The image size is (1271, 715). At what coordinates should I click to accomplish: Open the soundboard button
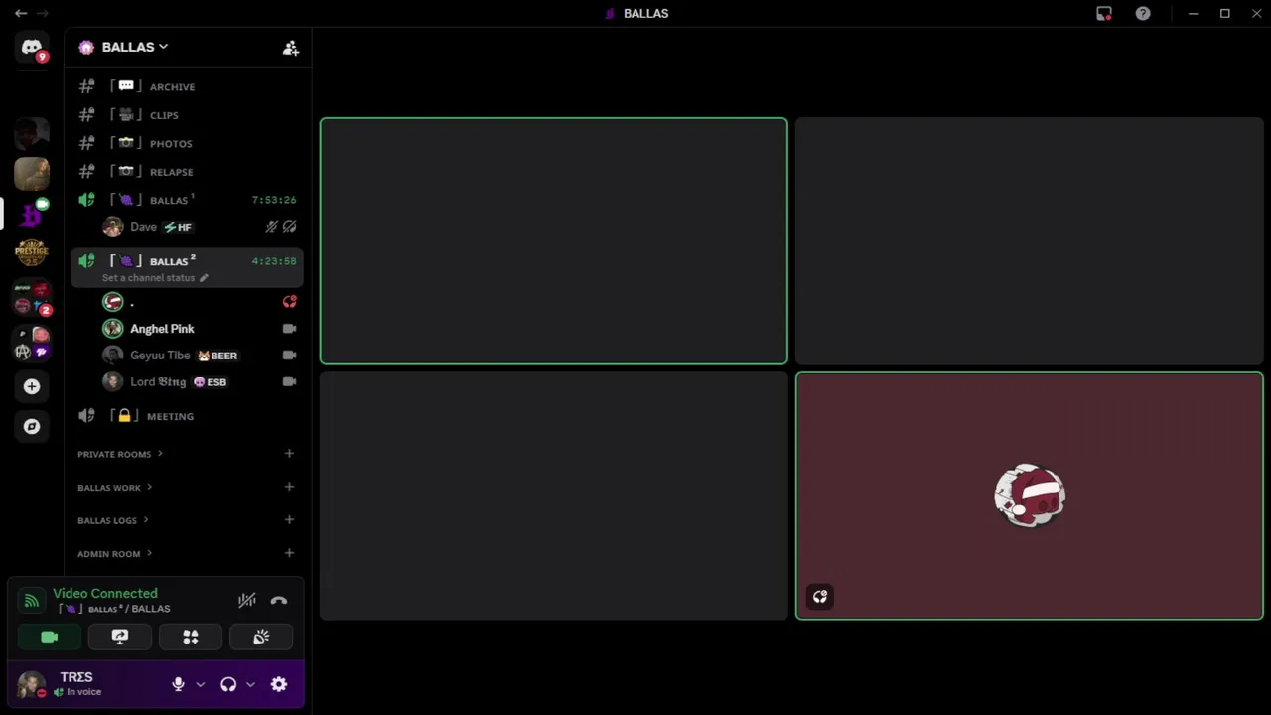tap(261, 637)
